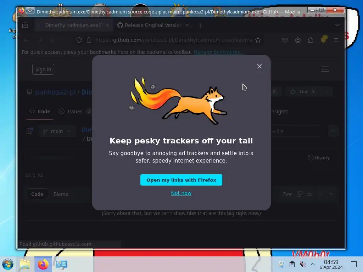The height and width of the screenshot is (272, 363).
Task: Stop loading the page
Action: point(52,40)
